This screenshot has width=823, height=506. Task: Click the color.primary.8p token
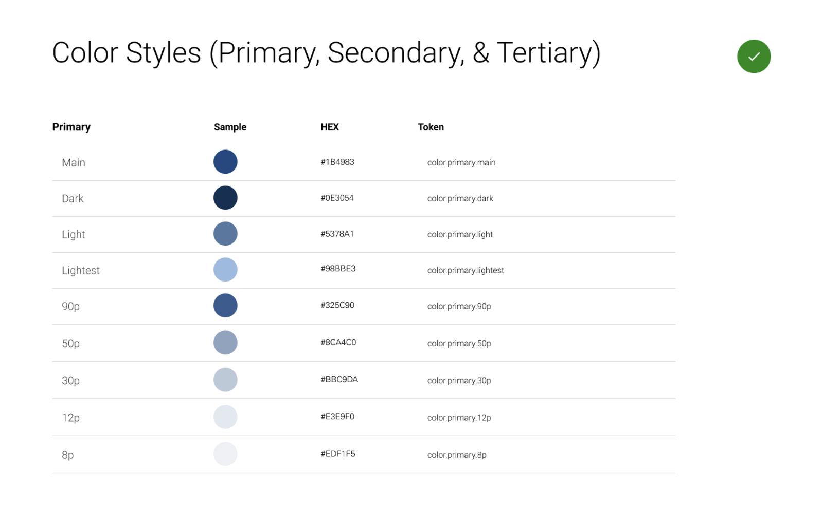pos(457,455)
